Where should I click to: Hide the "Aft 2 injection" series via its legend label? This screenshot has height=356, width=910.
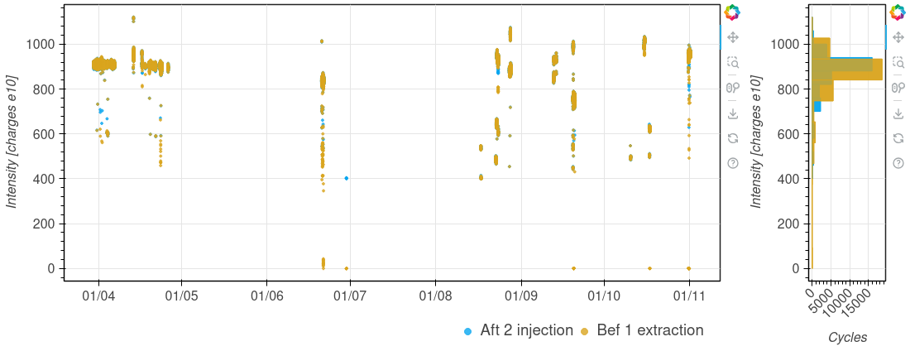(526, 330)
